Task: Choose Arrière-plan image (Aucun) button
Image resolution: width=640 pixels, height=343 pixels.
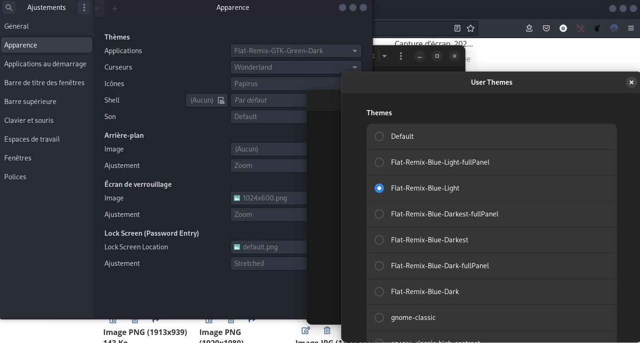Action: [x=269, y=149]
